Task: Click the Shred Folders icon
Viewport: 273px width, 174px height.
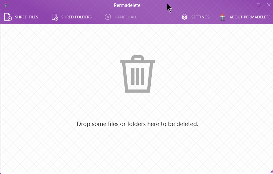Action: coord(55,17)
